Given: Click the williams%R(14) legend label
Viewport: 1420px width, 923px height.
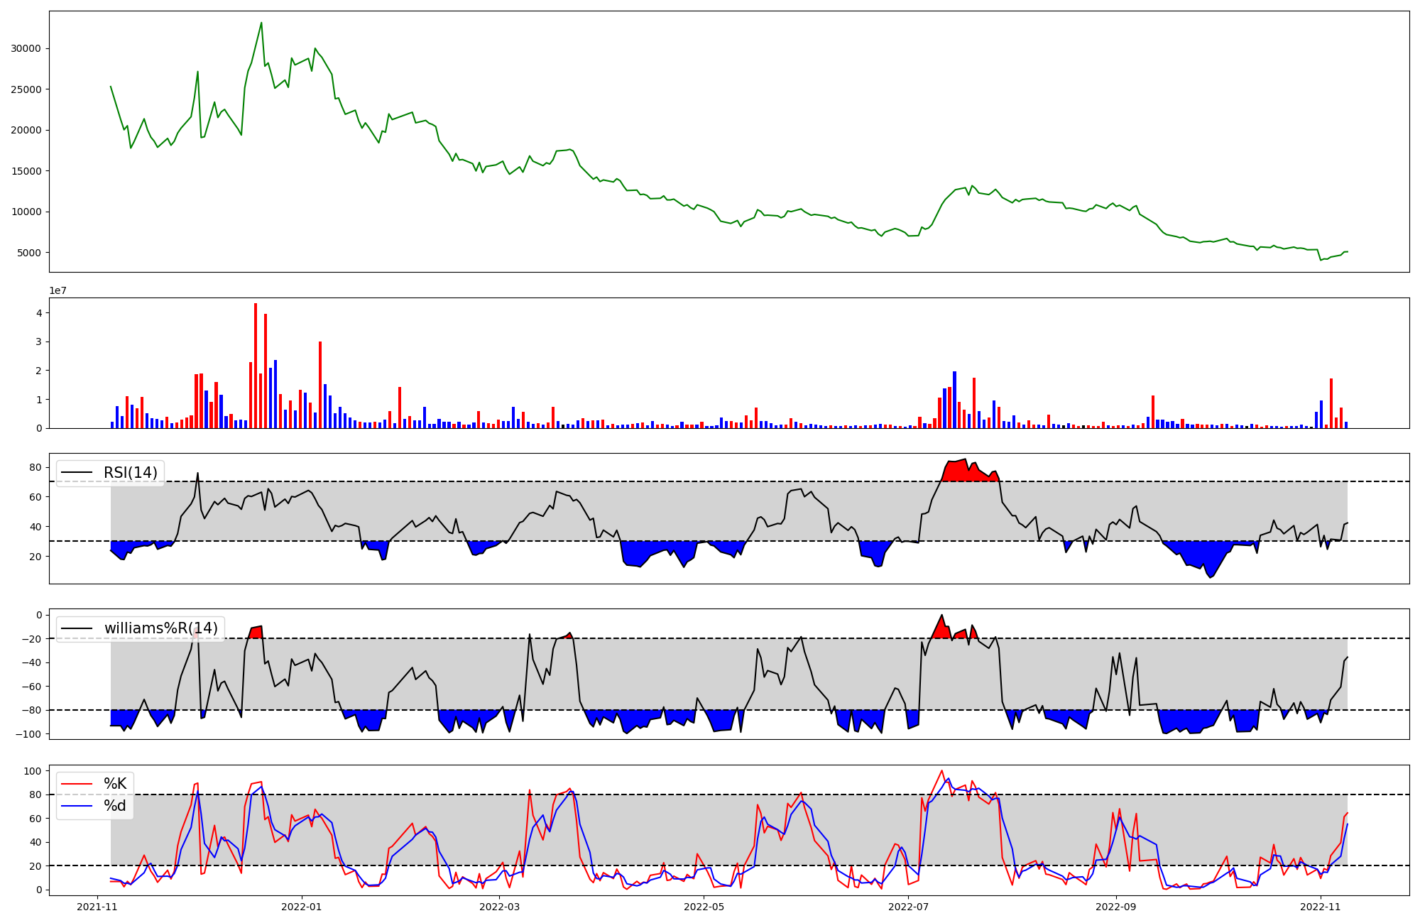Looking at the screenshot, I should point(161,628).
